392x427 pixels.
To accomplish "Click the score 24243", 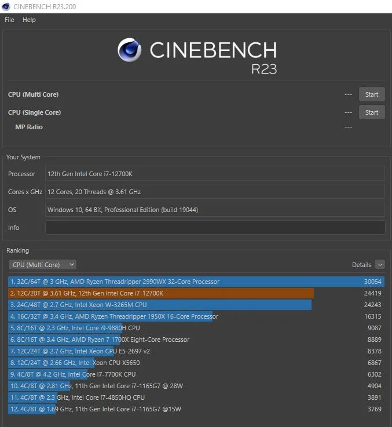I will (x=373, y=305).
